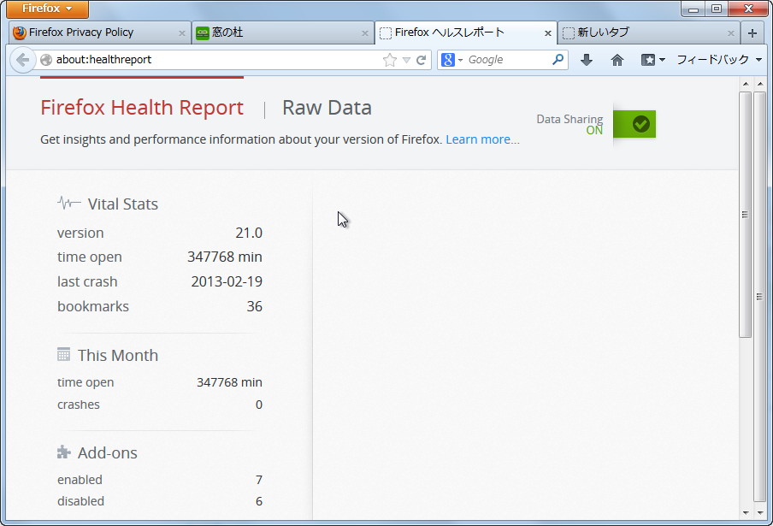Go to the Home page icon
This screenshot has height=526, width=773.
pos(617,60)
